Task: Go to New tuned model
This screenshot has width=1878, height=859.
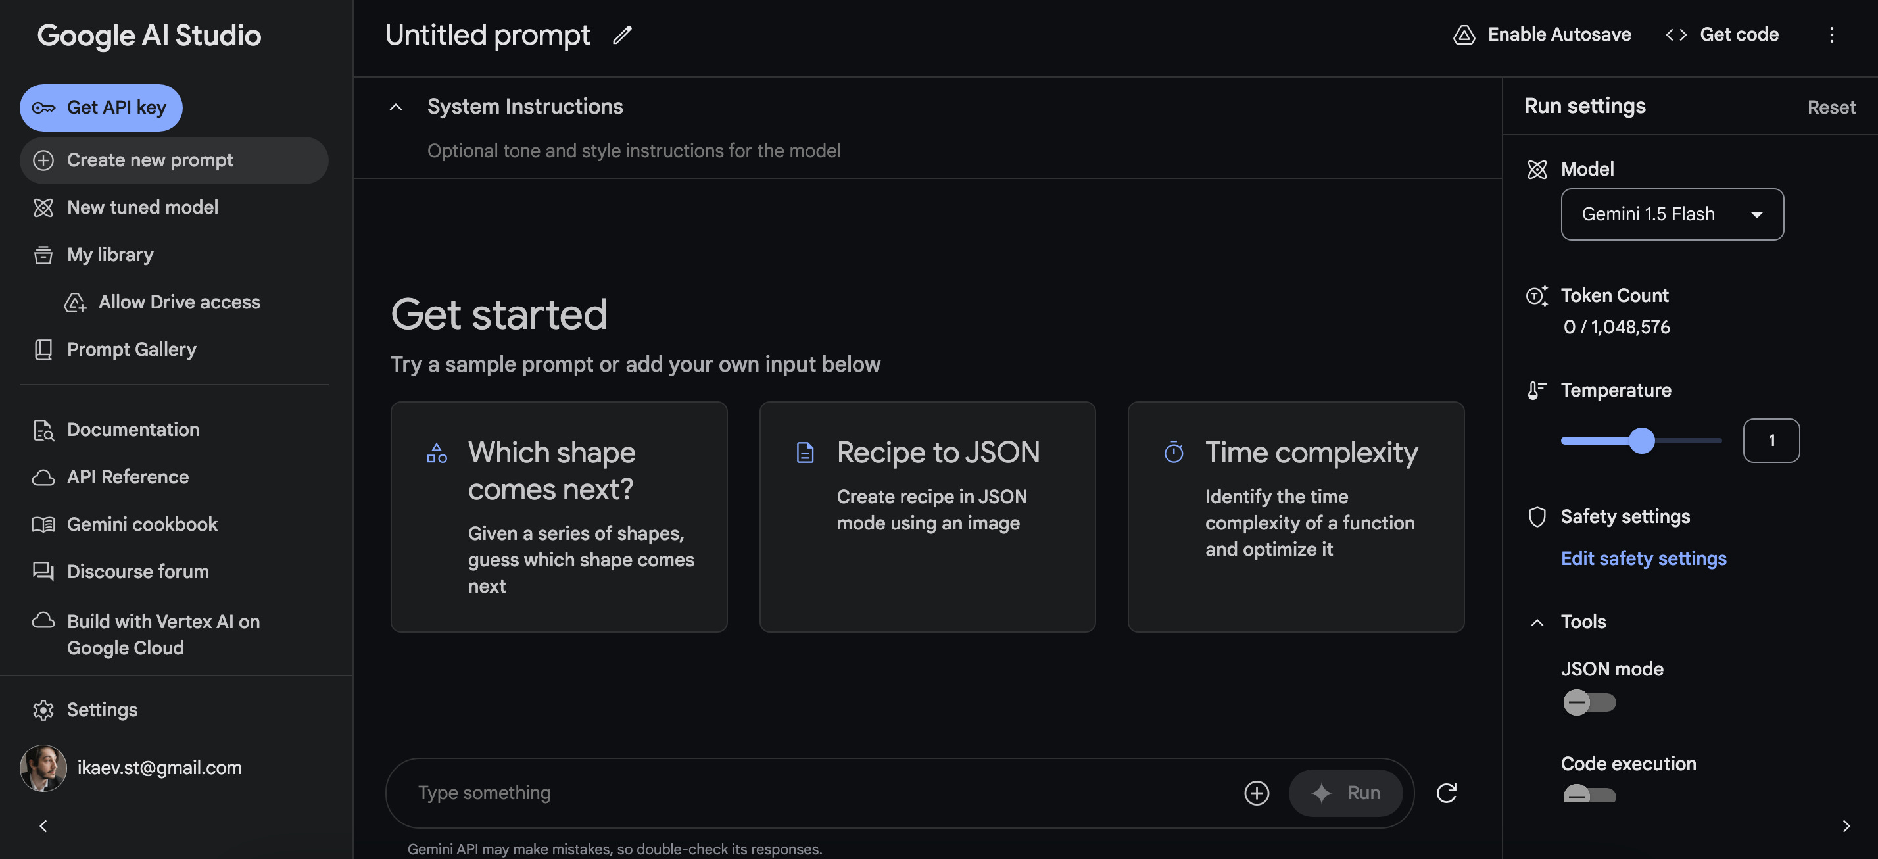Action: 174,208
